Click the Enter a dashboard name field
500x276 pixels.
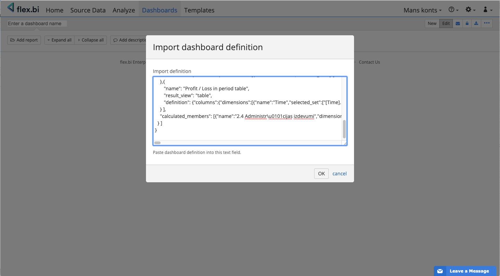point(37,24)
